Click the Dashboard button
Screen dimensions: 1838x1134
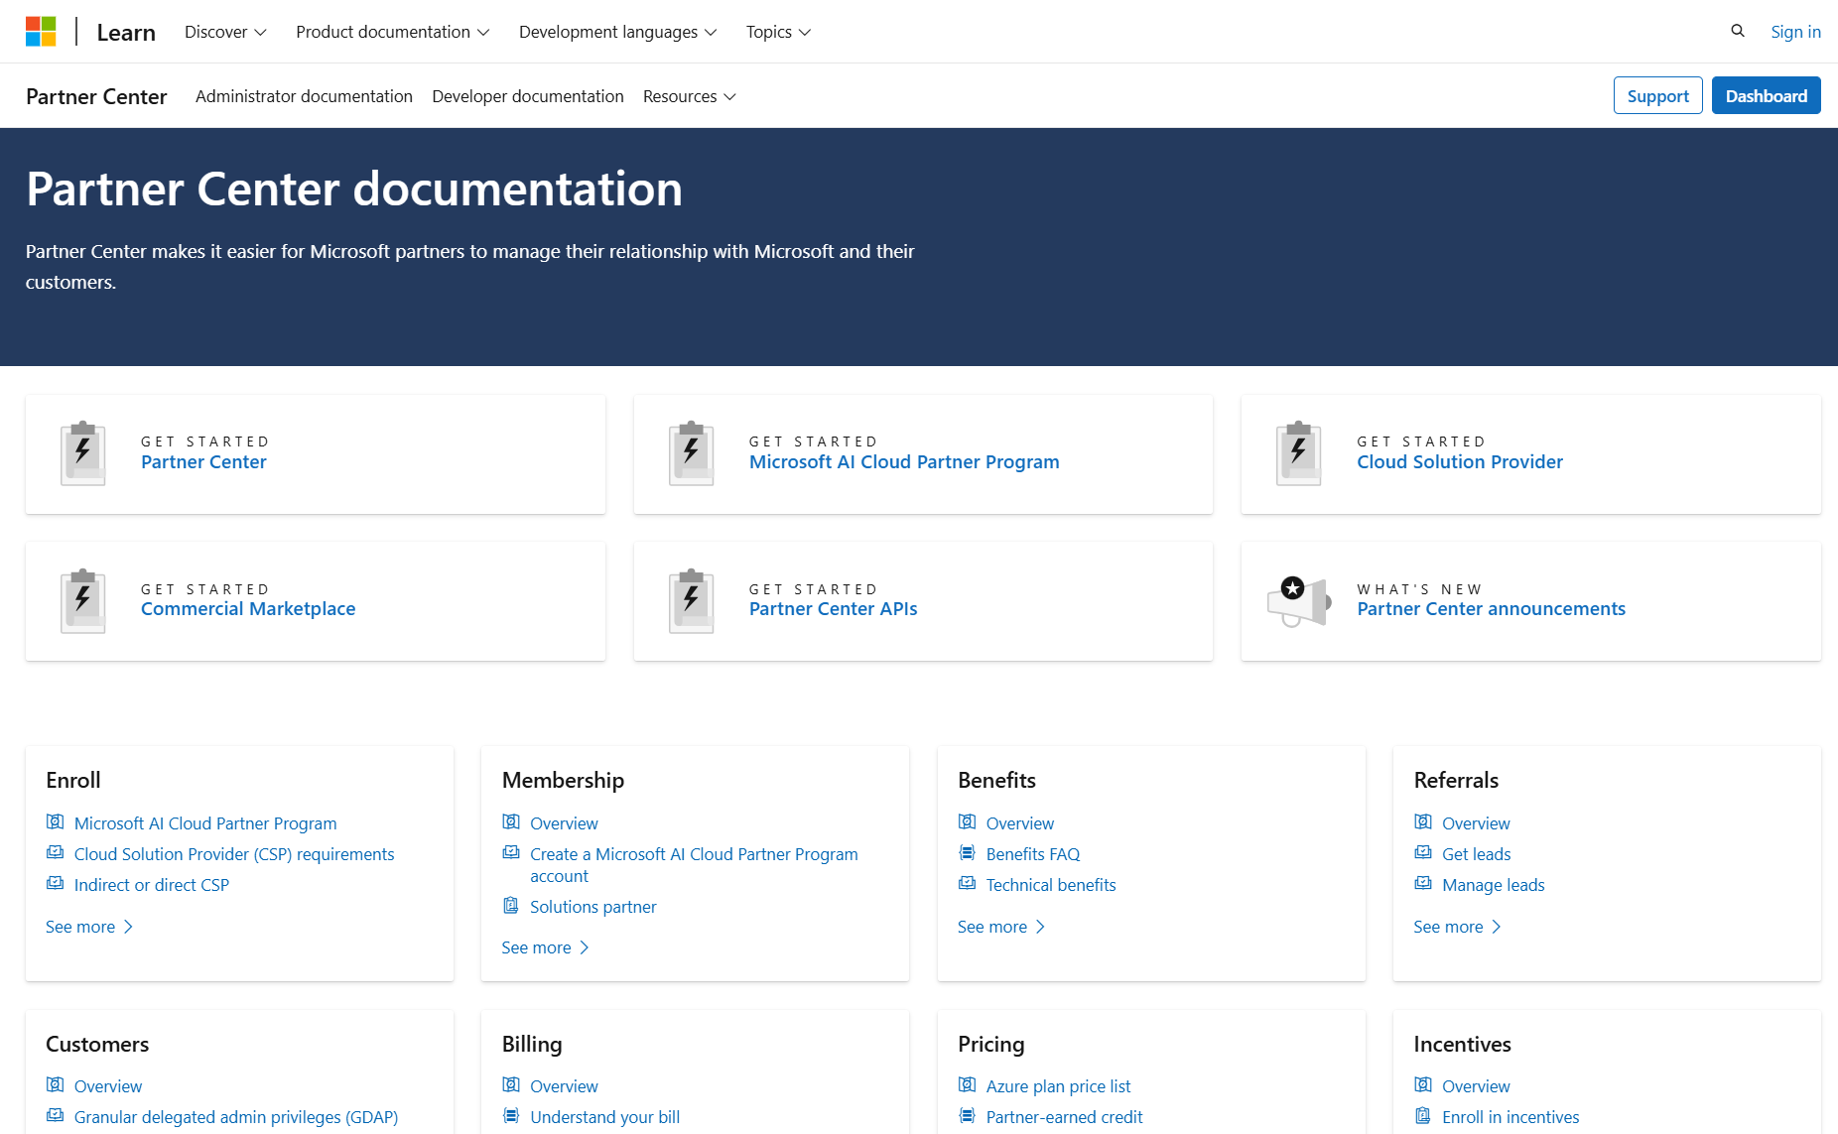click(1766, 95)
